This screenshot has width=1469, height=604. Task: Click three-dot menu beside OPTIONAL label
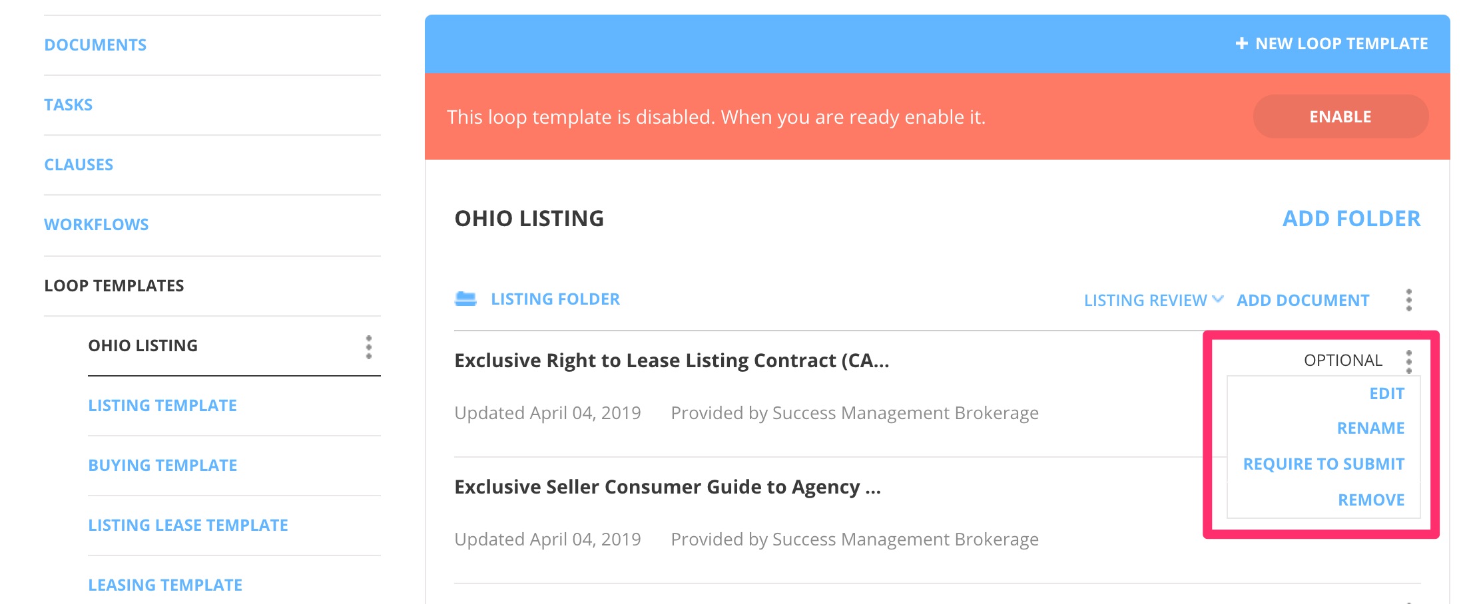[x=1408, y=361]
